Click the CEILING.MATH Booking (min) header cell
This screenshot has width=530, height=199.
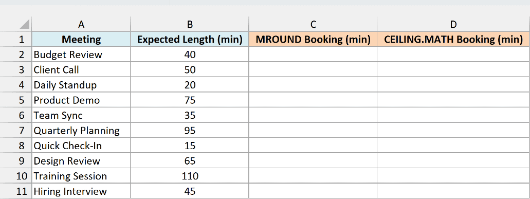[x=453, y=39]
